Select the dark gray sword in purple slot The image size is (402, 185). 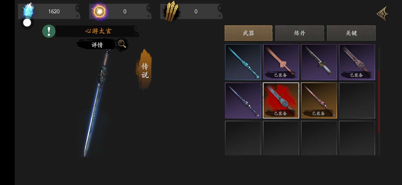click(319, 62)
